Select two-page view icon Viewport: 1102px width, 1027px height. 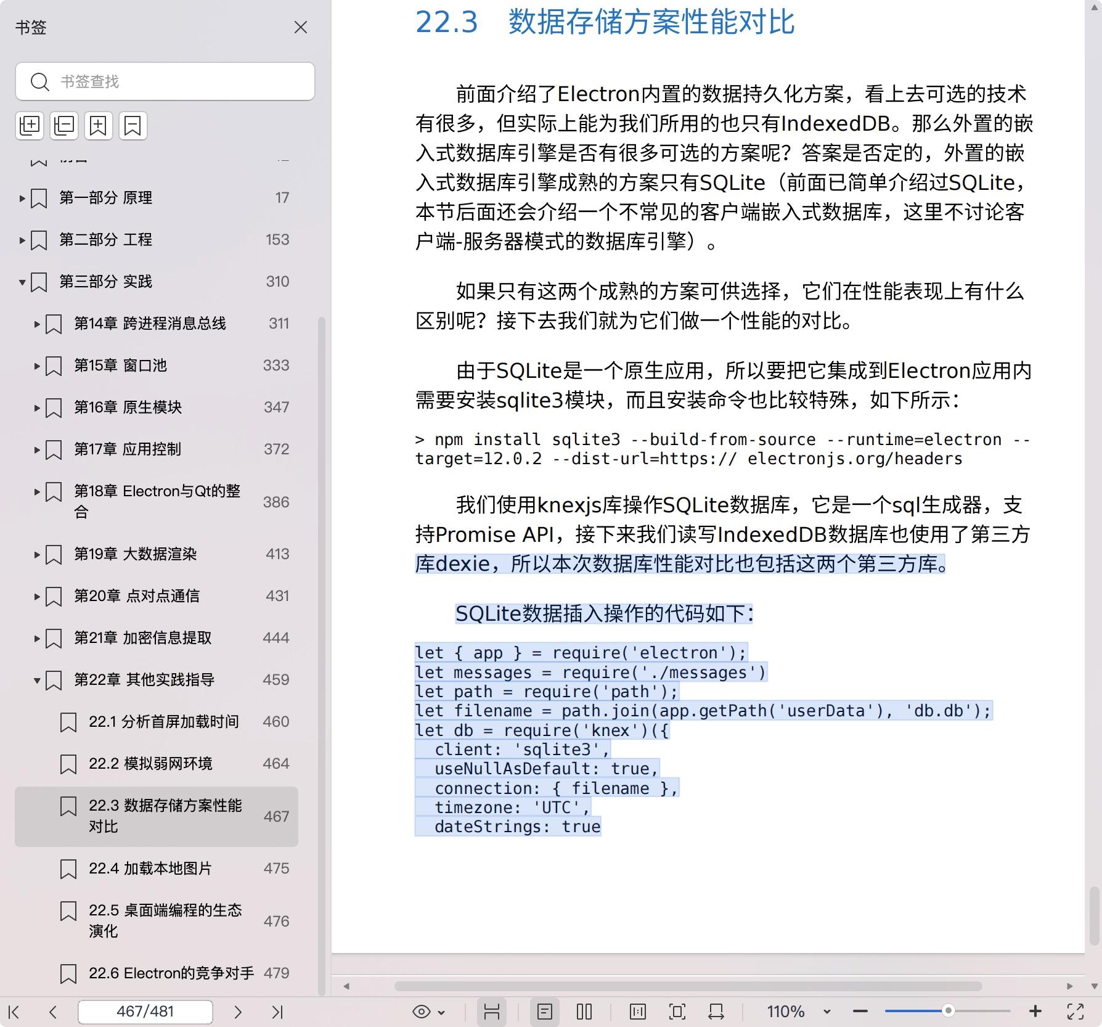pos(584,1012)
